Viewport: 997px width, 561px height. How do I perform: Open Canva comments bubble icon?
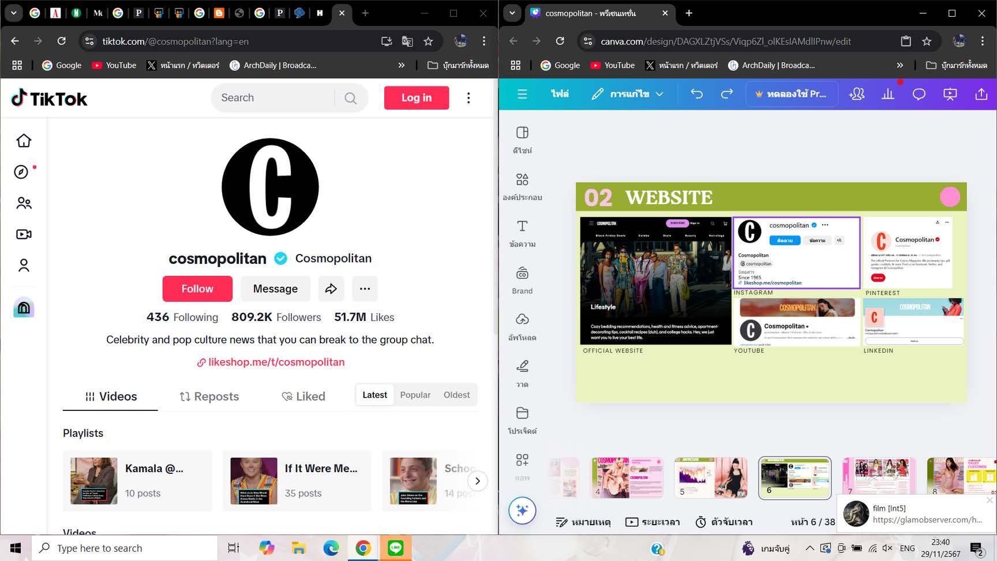tap(919, 94)
